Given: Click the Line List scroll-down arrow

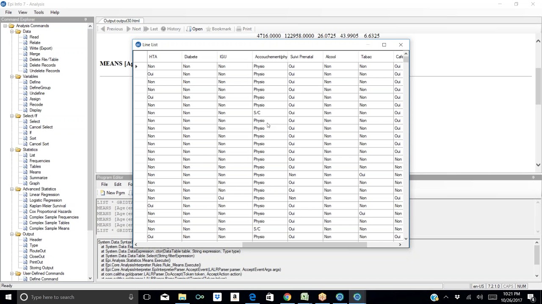Looking at the screenshot, I should pyautogui.click(x=406, y=239).
